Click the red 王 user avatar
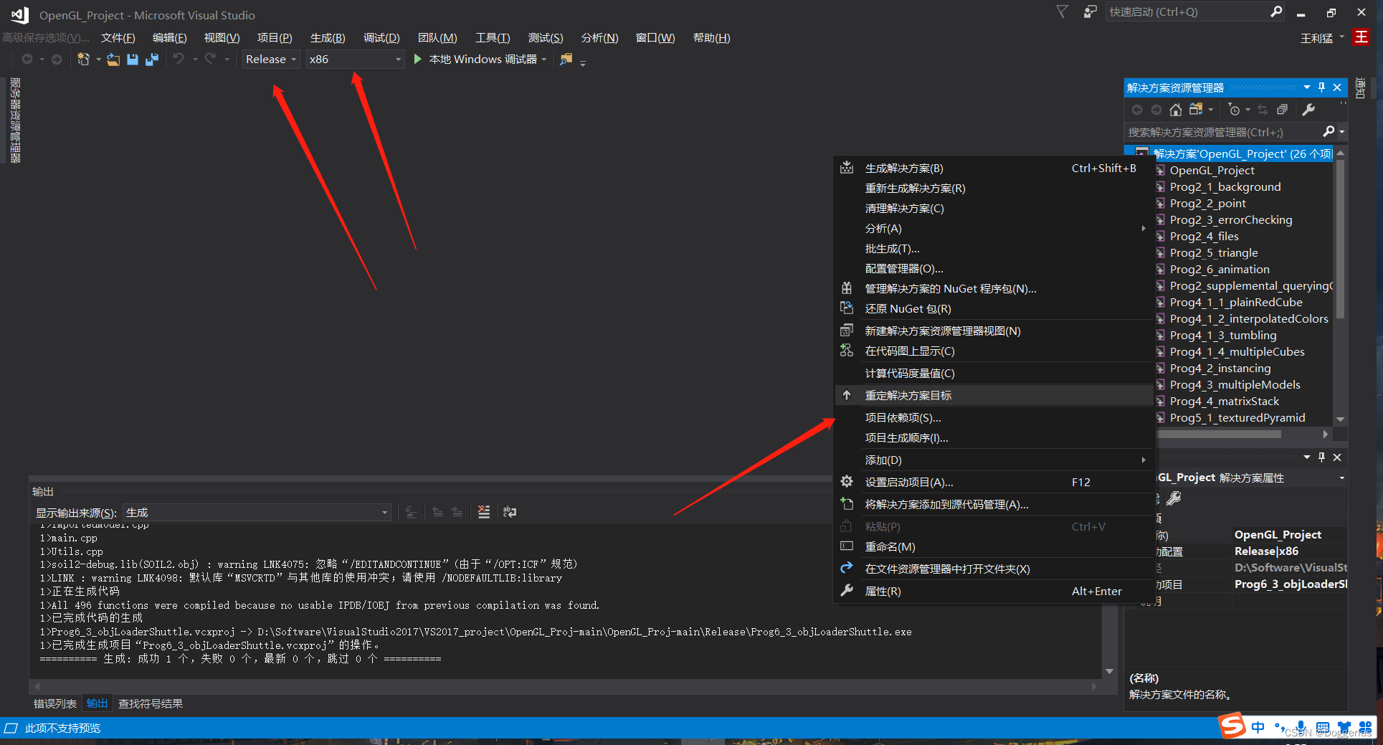This screenshot has width=1383, height=745. pyautogui.click(x=1361, y=37)
